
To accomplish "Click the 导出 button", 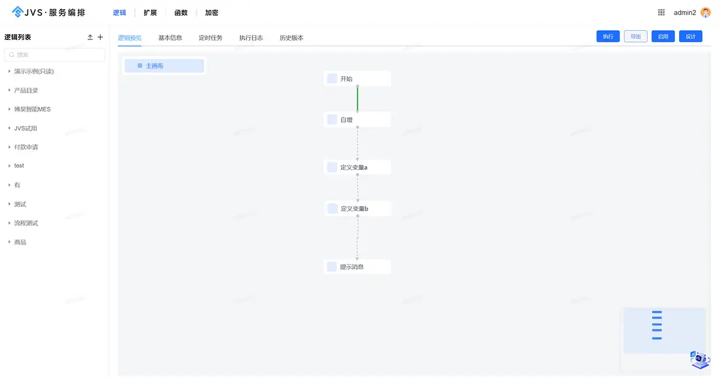I will (635, 36).
